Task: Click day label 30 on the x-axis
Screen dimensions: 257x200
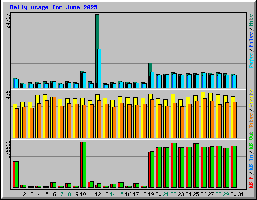Action: tap(233, 194)
